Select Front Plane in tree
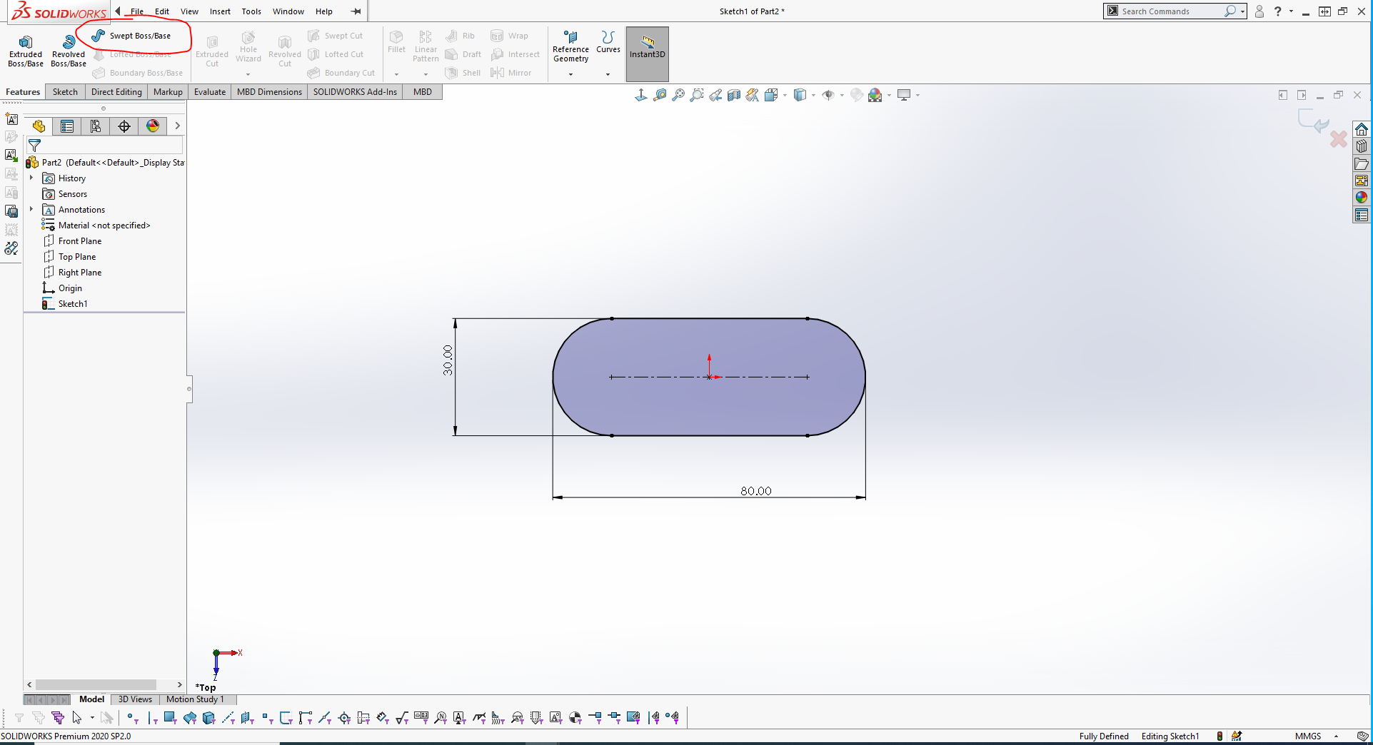Image resolution: width=1373 pixels, height=745 pixels. pos(72,241)
